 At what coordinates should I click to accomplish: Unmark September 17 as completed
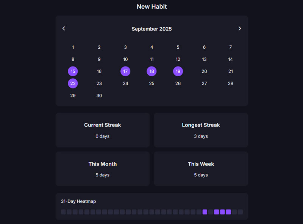coord(125,71)
